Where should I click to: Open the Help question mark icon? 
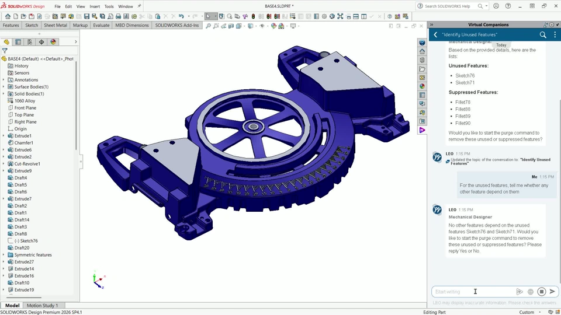(508, 6)
